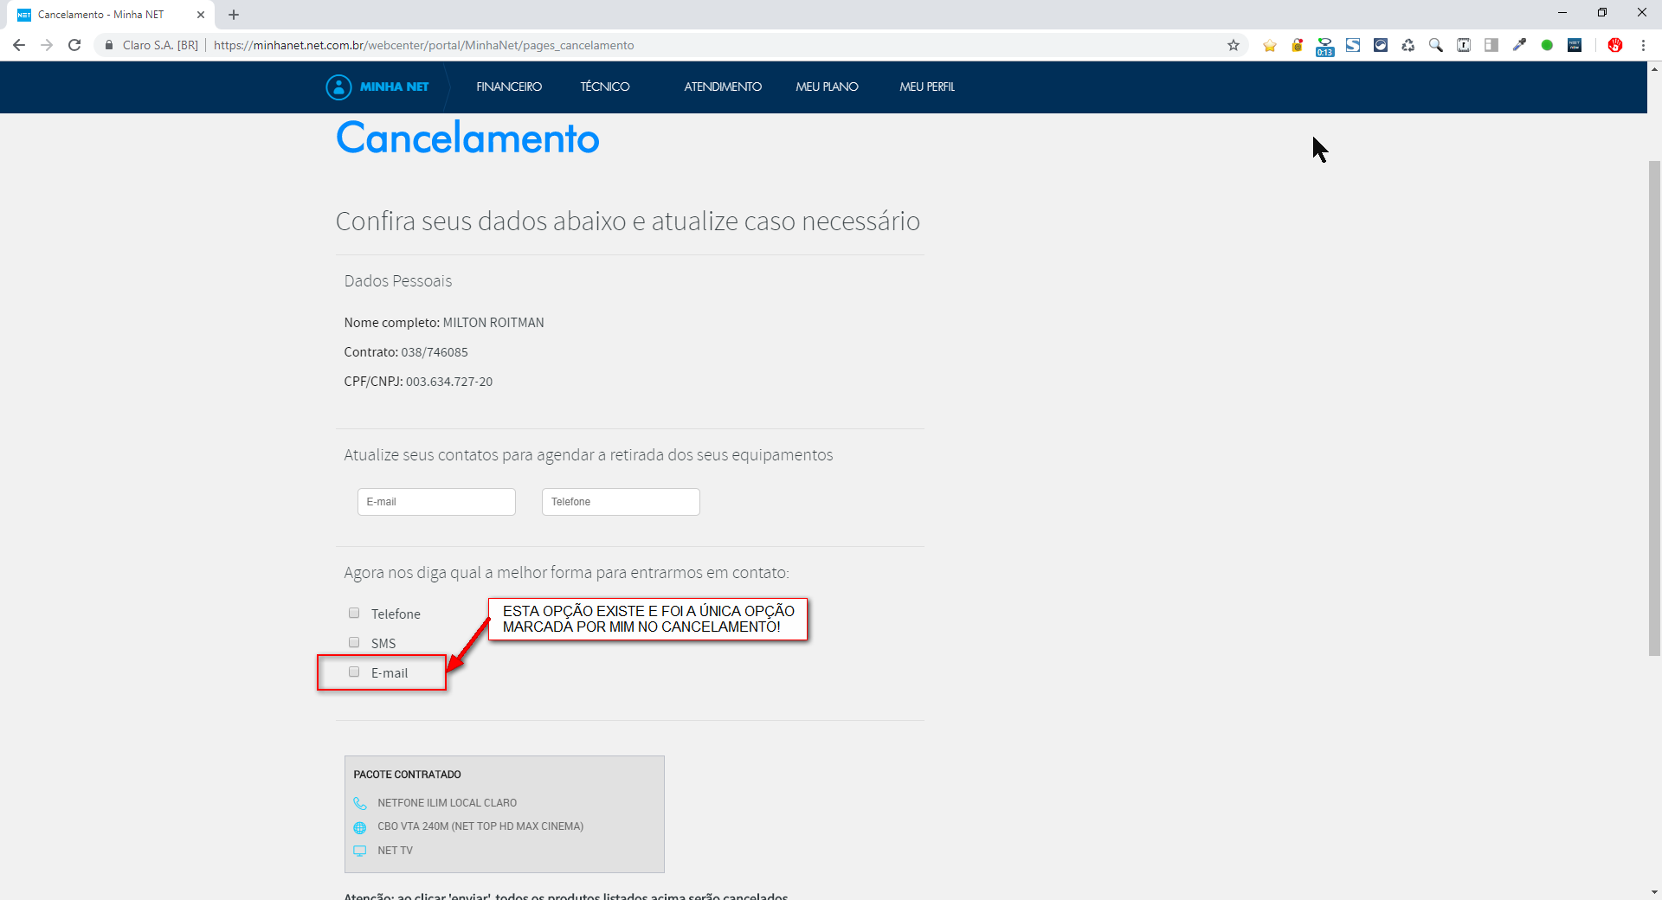
Task: Check the SMS contact option
Action: coord(354,642)
